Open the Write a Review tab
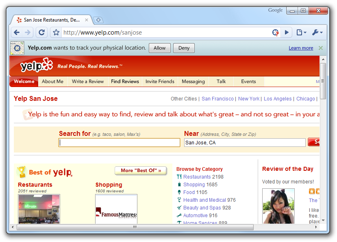Viewport: 337px width, 242px height. (x=88, y=81)
